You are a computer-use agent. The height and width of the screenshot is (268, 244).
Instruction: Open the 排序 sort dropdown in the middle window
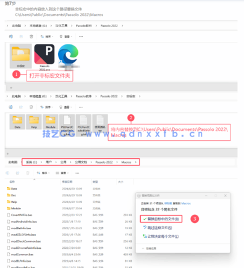point(46,107)
